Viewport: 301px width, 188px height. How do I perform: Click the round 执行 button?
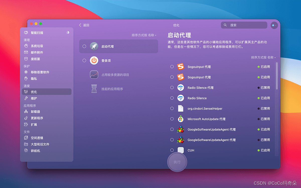click(x=177, y=162)
